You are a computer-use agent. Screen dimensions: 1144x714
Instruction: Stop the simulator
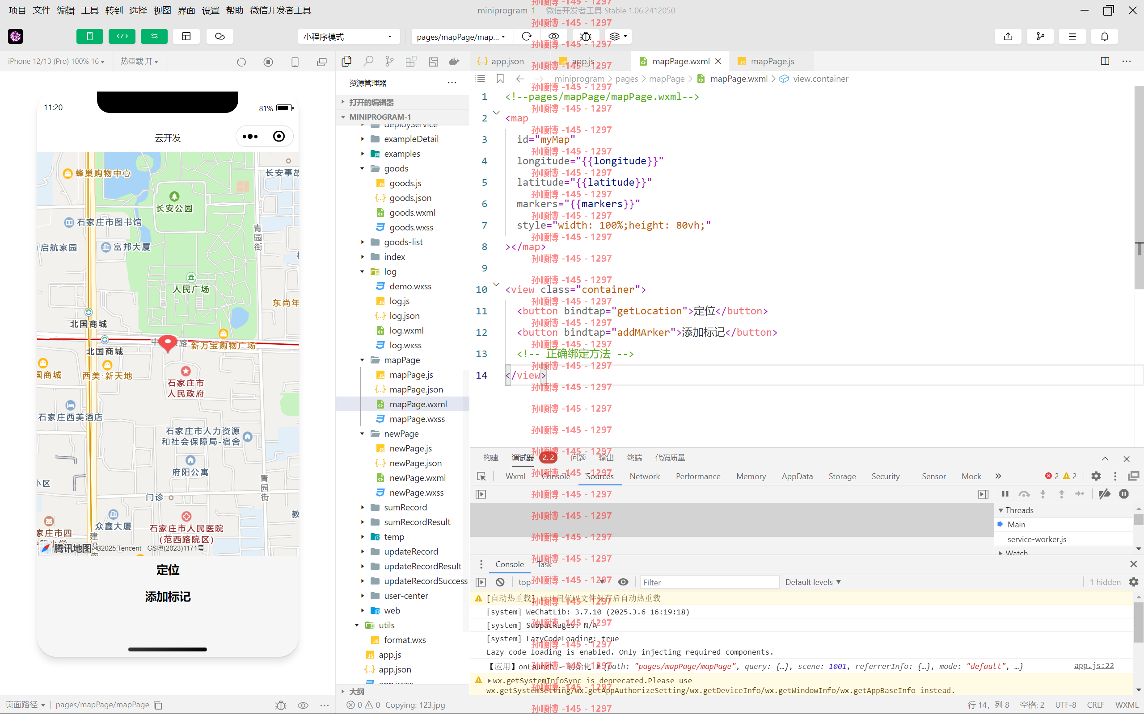[269, 62]
